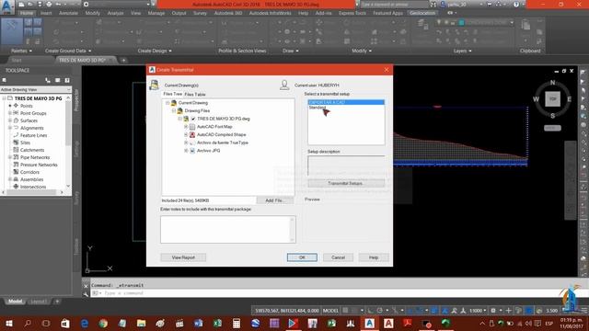Image resolution: width=589 pixels, height=331 pixels.
Task: Expand the Create Ground Data panel dropdown
Action: pos(68,51)
